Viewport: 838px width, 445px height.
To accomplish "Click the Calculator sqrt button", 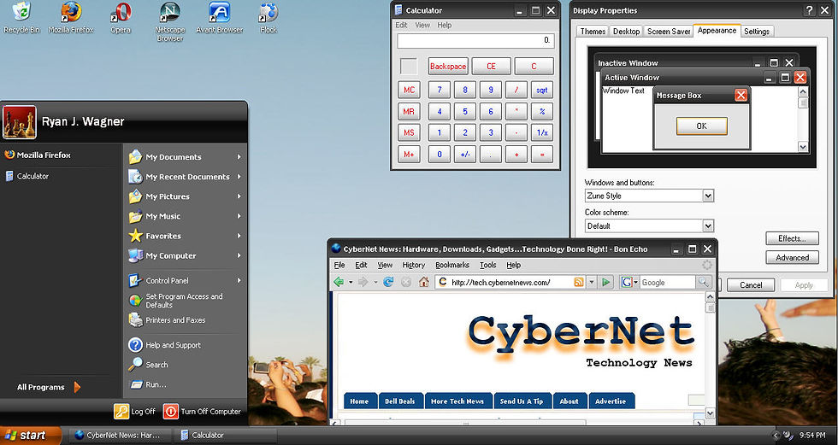I will point(542,91).
